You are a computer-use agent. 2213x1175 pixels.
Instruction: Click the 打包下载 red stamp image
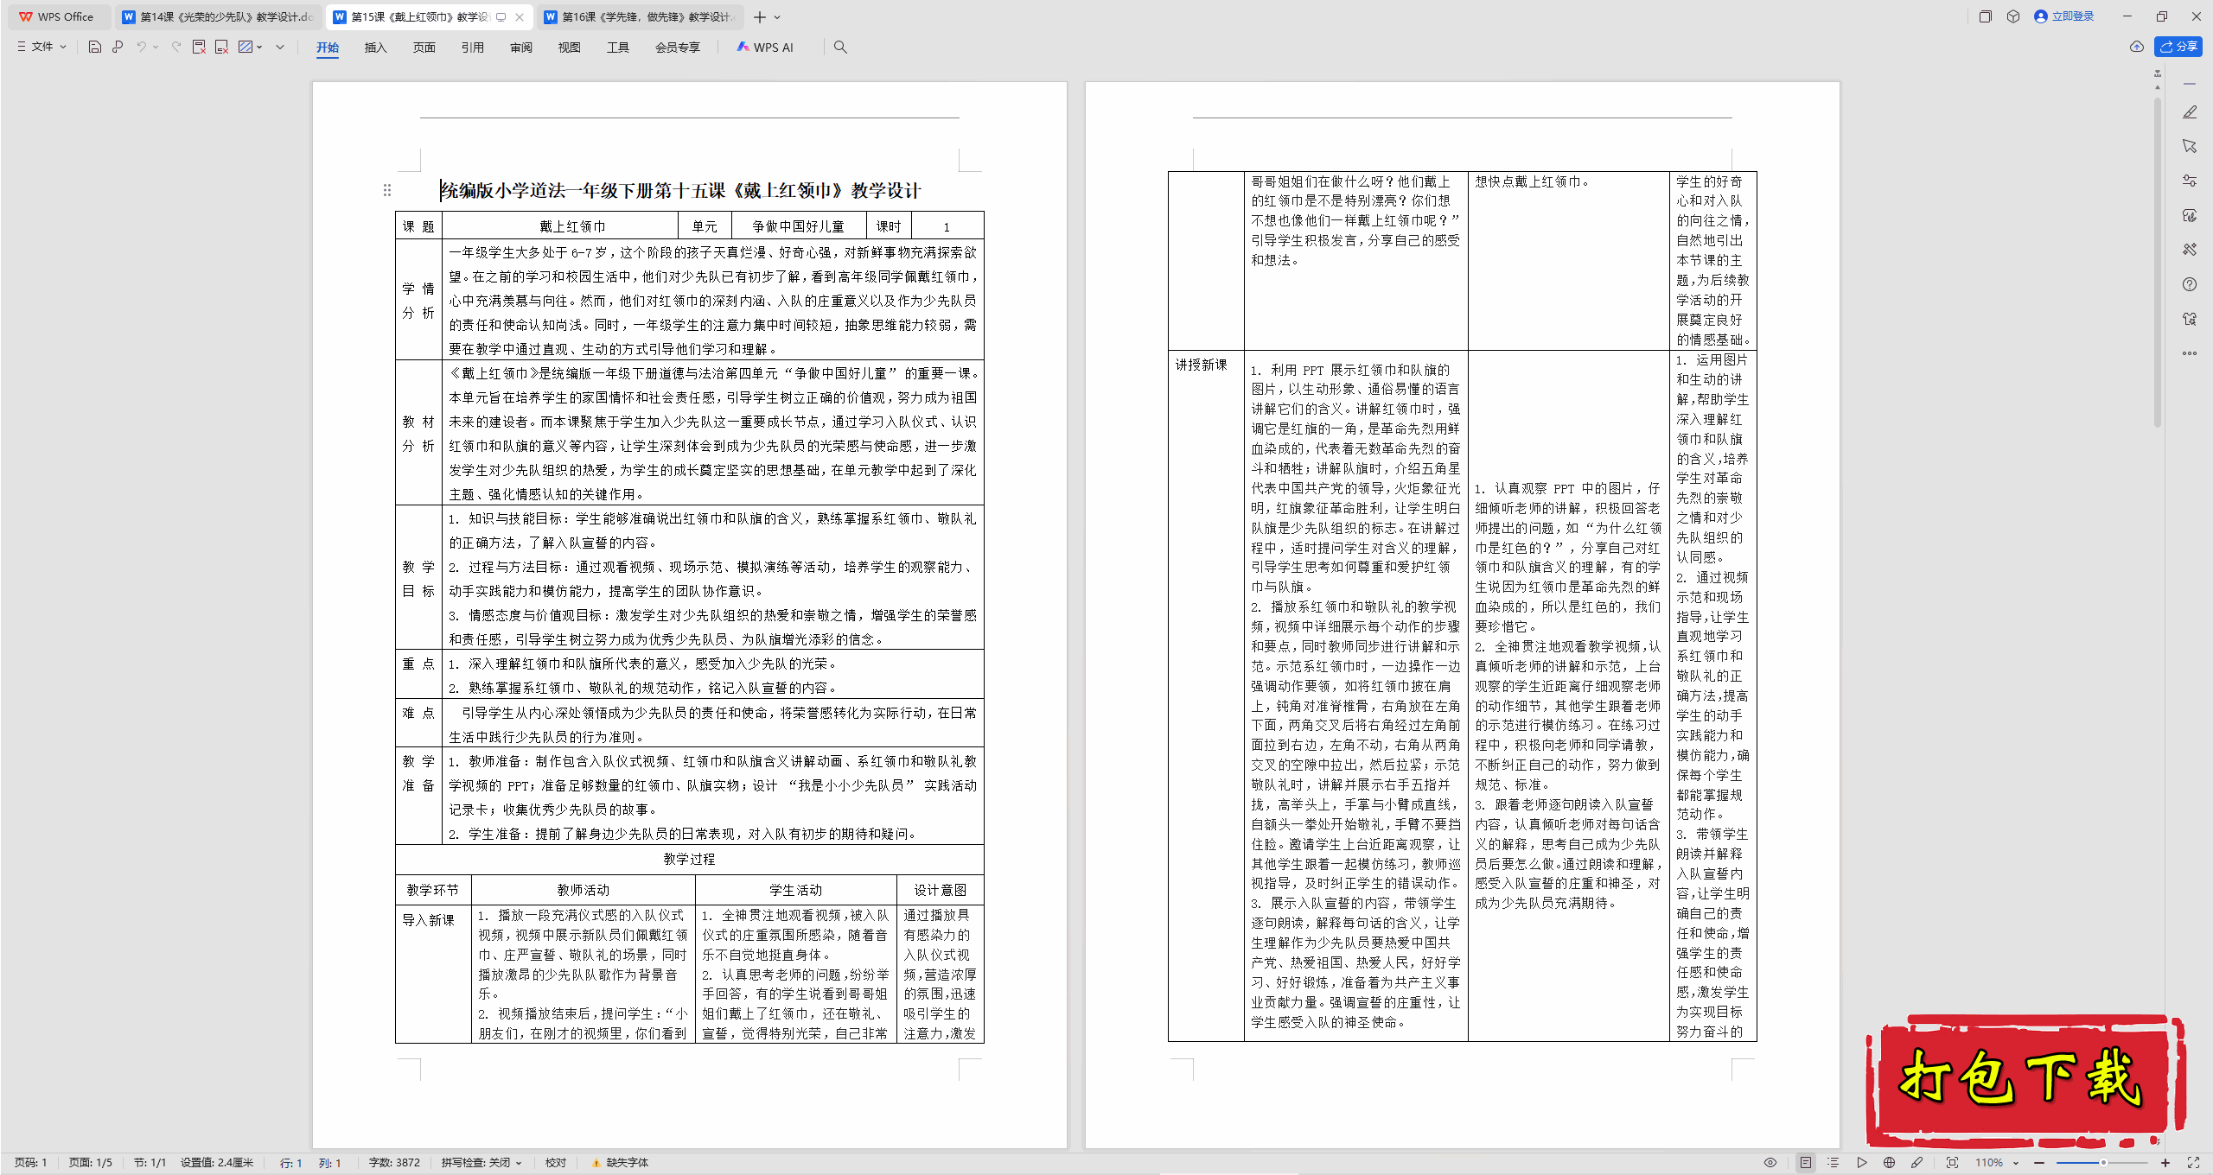[2023, 1078]
